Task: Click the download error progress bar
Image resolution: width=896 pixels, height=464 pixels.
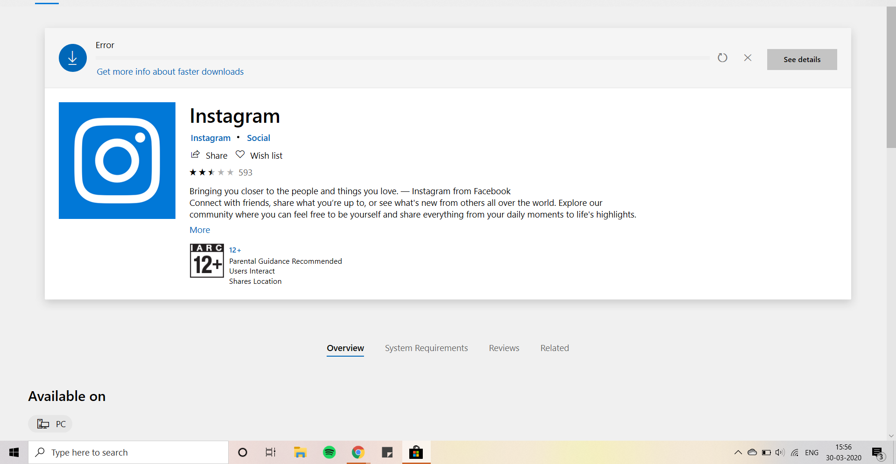Action: (x=402, y=58)
